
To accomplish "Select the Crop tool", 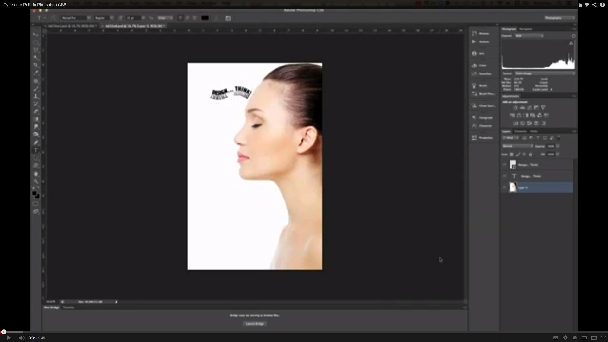I will (36, 65).
